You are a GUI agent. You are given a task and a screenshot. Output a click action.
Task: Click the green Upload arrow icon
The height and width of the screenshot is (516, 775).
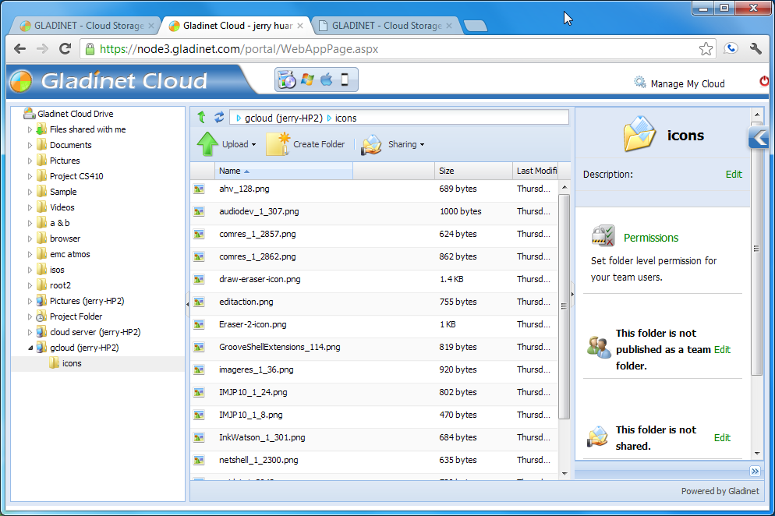(207, 144)
